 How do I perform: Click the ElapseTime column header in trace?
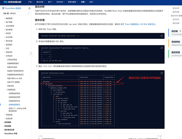click(x=109, y=77)
